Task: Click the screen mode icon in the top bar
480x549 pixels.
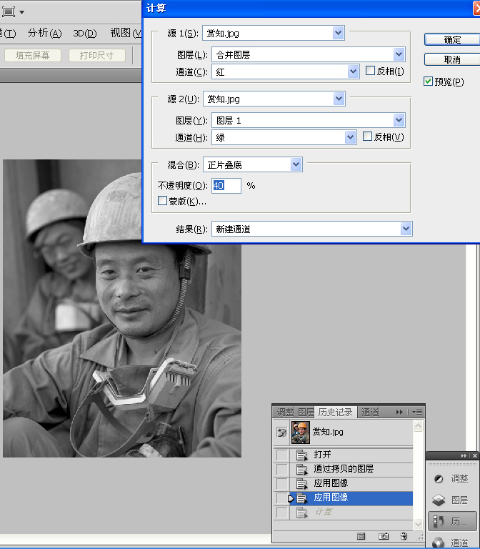Action: [9, 12]
